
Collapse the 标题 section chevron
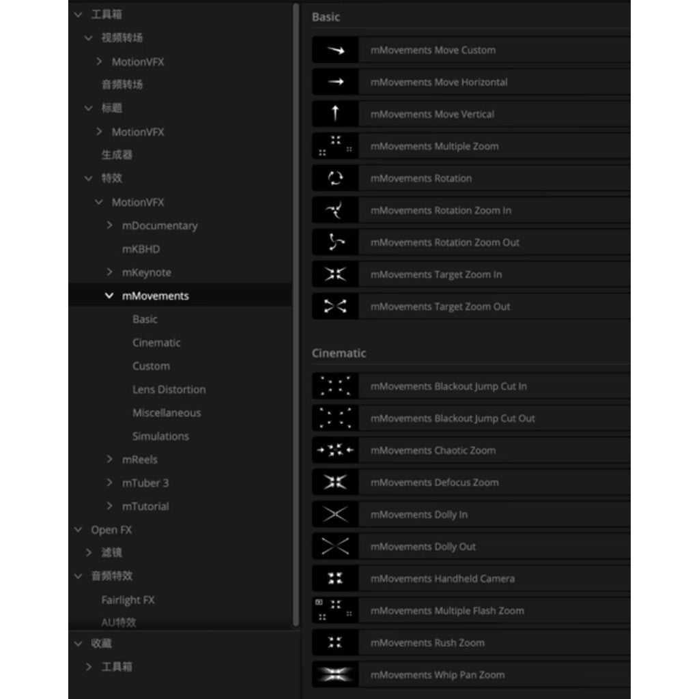(x=89, y=109)
